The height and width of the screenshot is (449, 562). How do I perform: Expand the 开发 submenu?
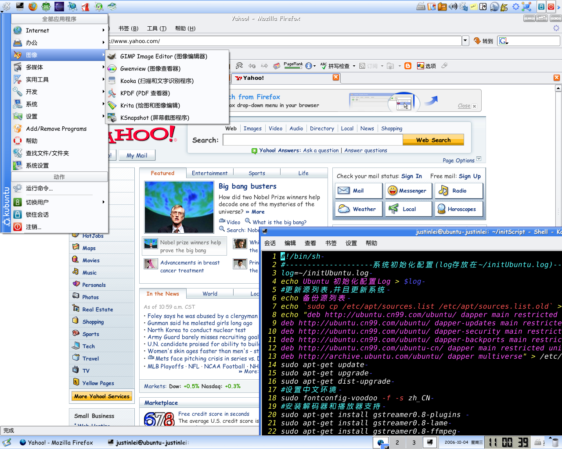(59, 92)
